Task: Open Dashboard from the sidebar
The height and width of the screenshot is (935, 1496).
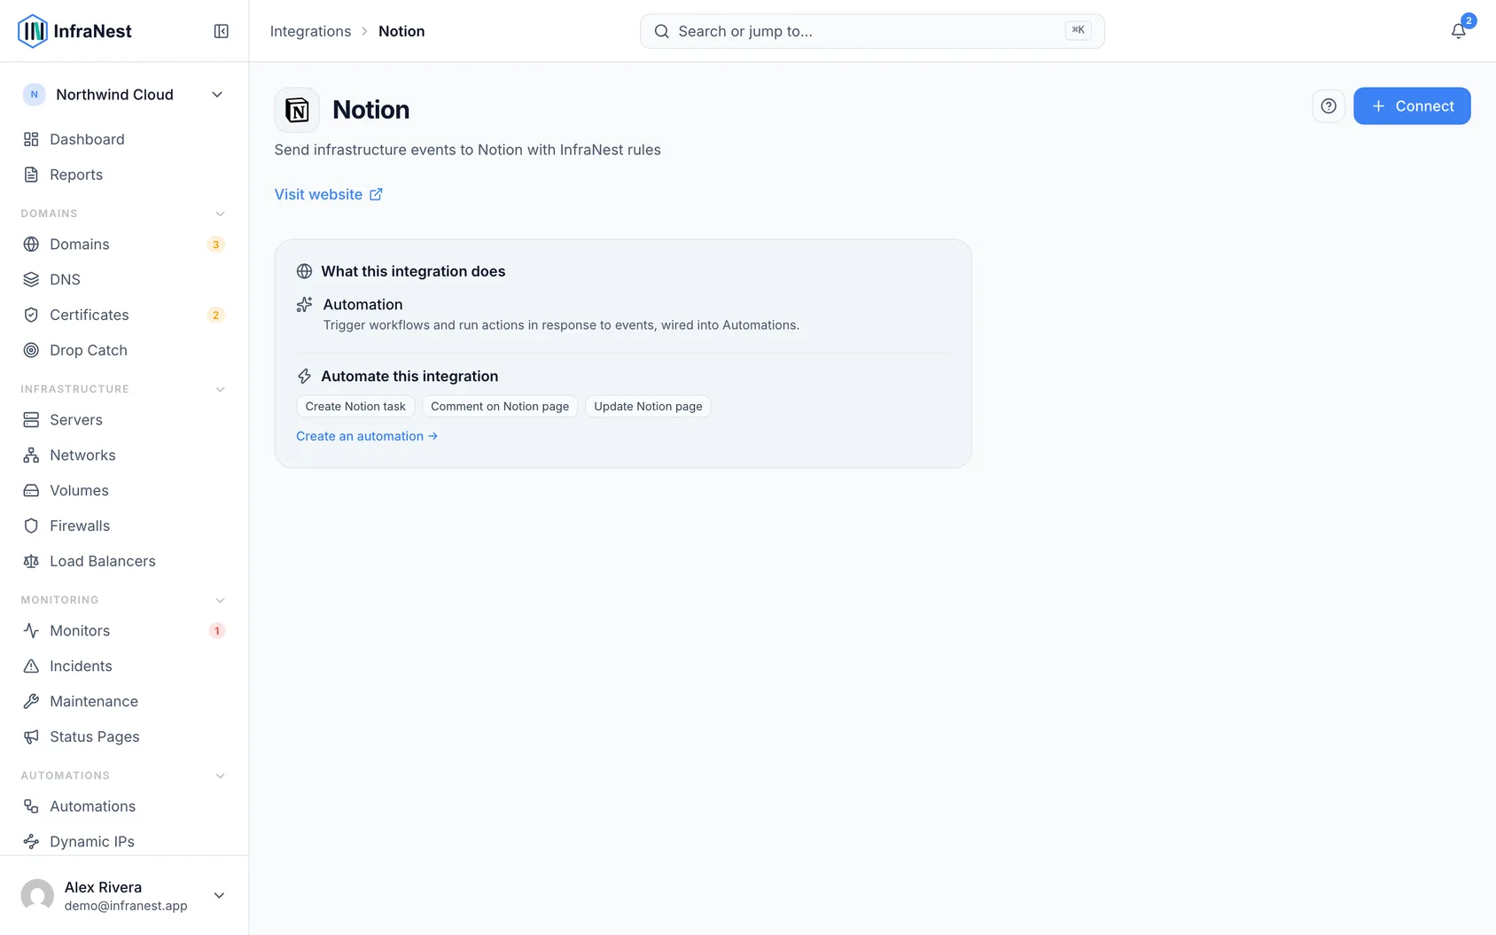Action: coord(124,139)
